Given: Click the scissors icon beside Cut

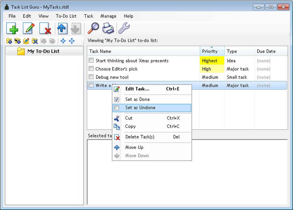Looking at the screenshot, I should [117, 118].
